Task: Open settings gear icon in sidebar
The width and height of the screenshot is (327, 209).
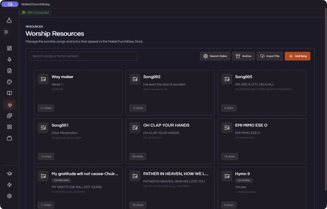Action: [9, 196]
